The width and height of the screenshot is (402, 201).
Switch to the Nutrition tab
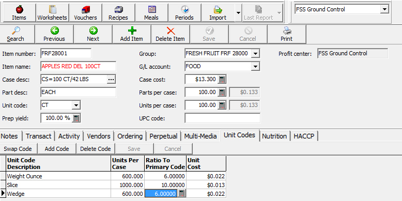coord(274,136)
